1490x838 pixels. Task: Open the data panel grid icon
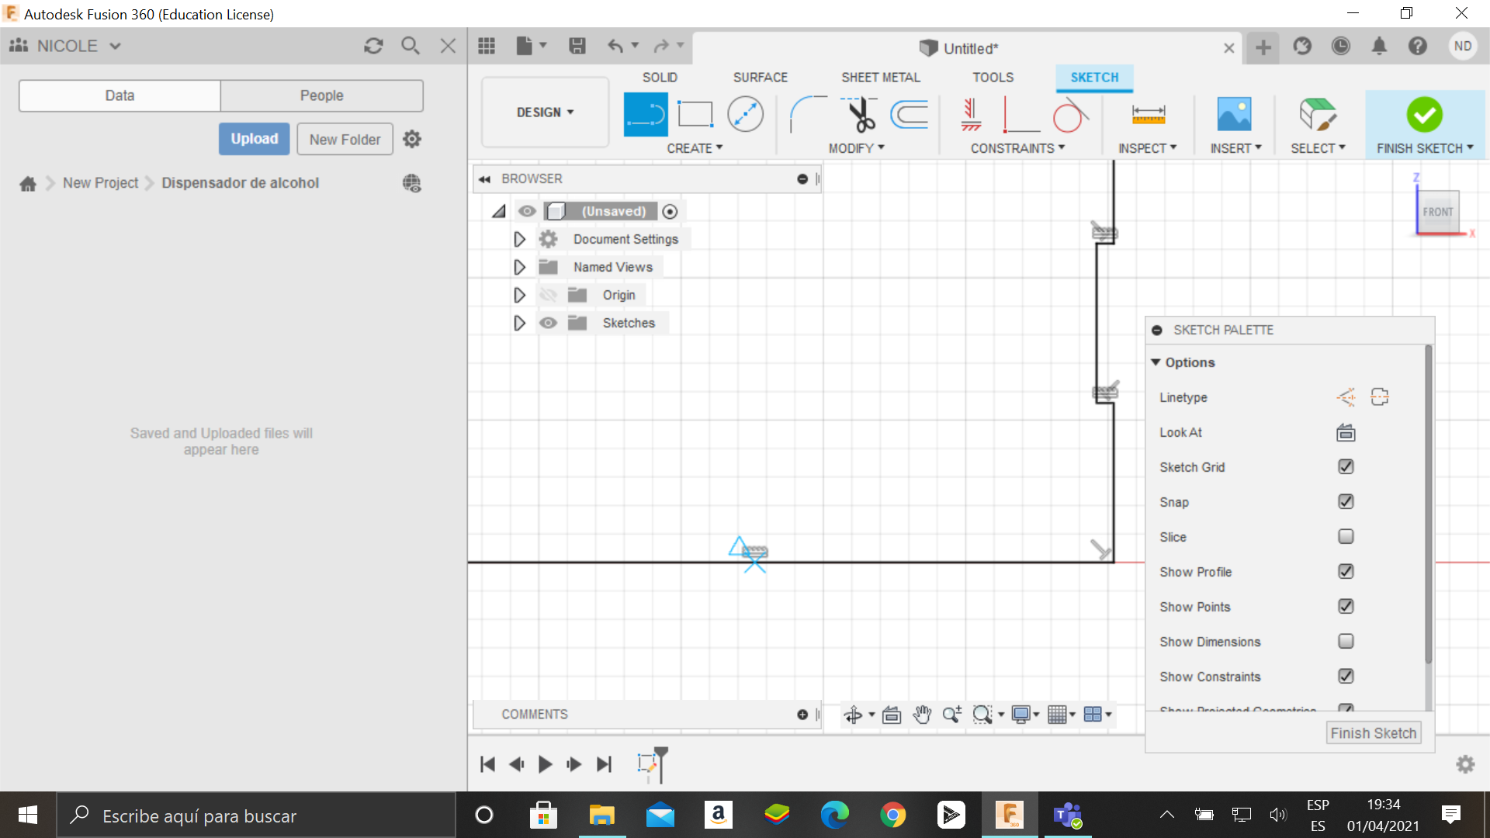coord(487,47)
